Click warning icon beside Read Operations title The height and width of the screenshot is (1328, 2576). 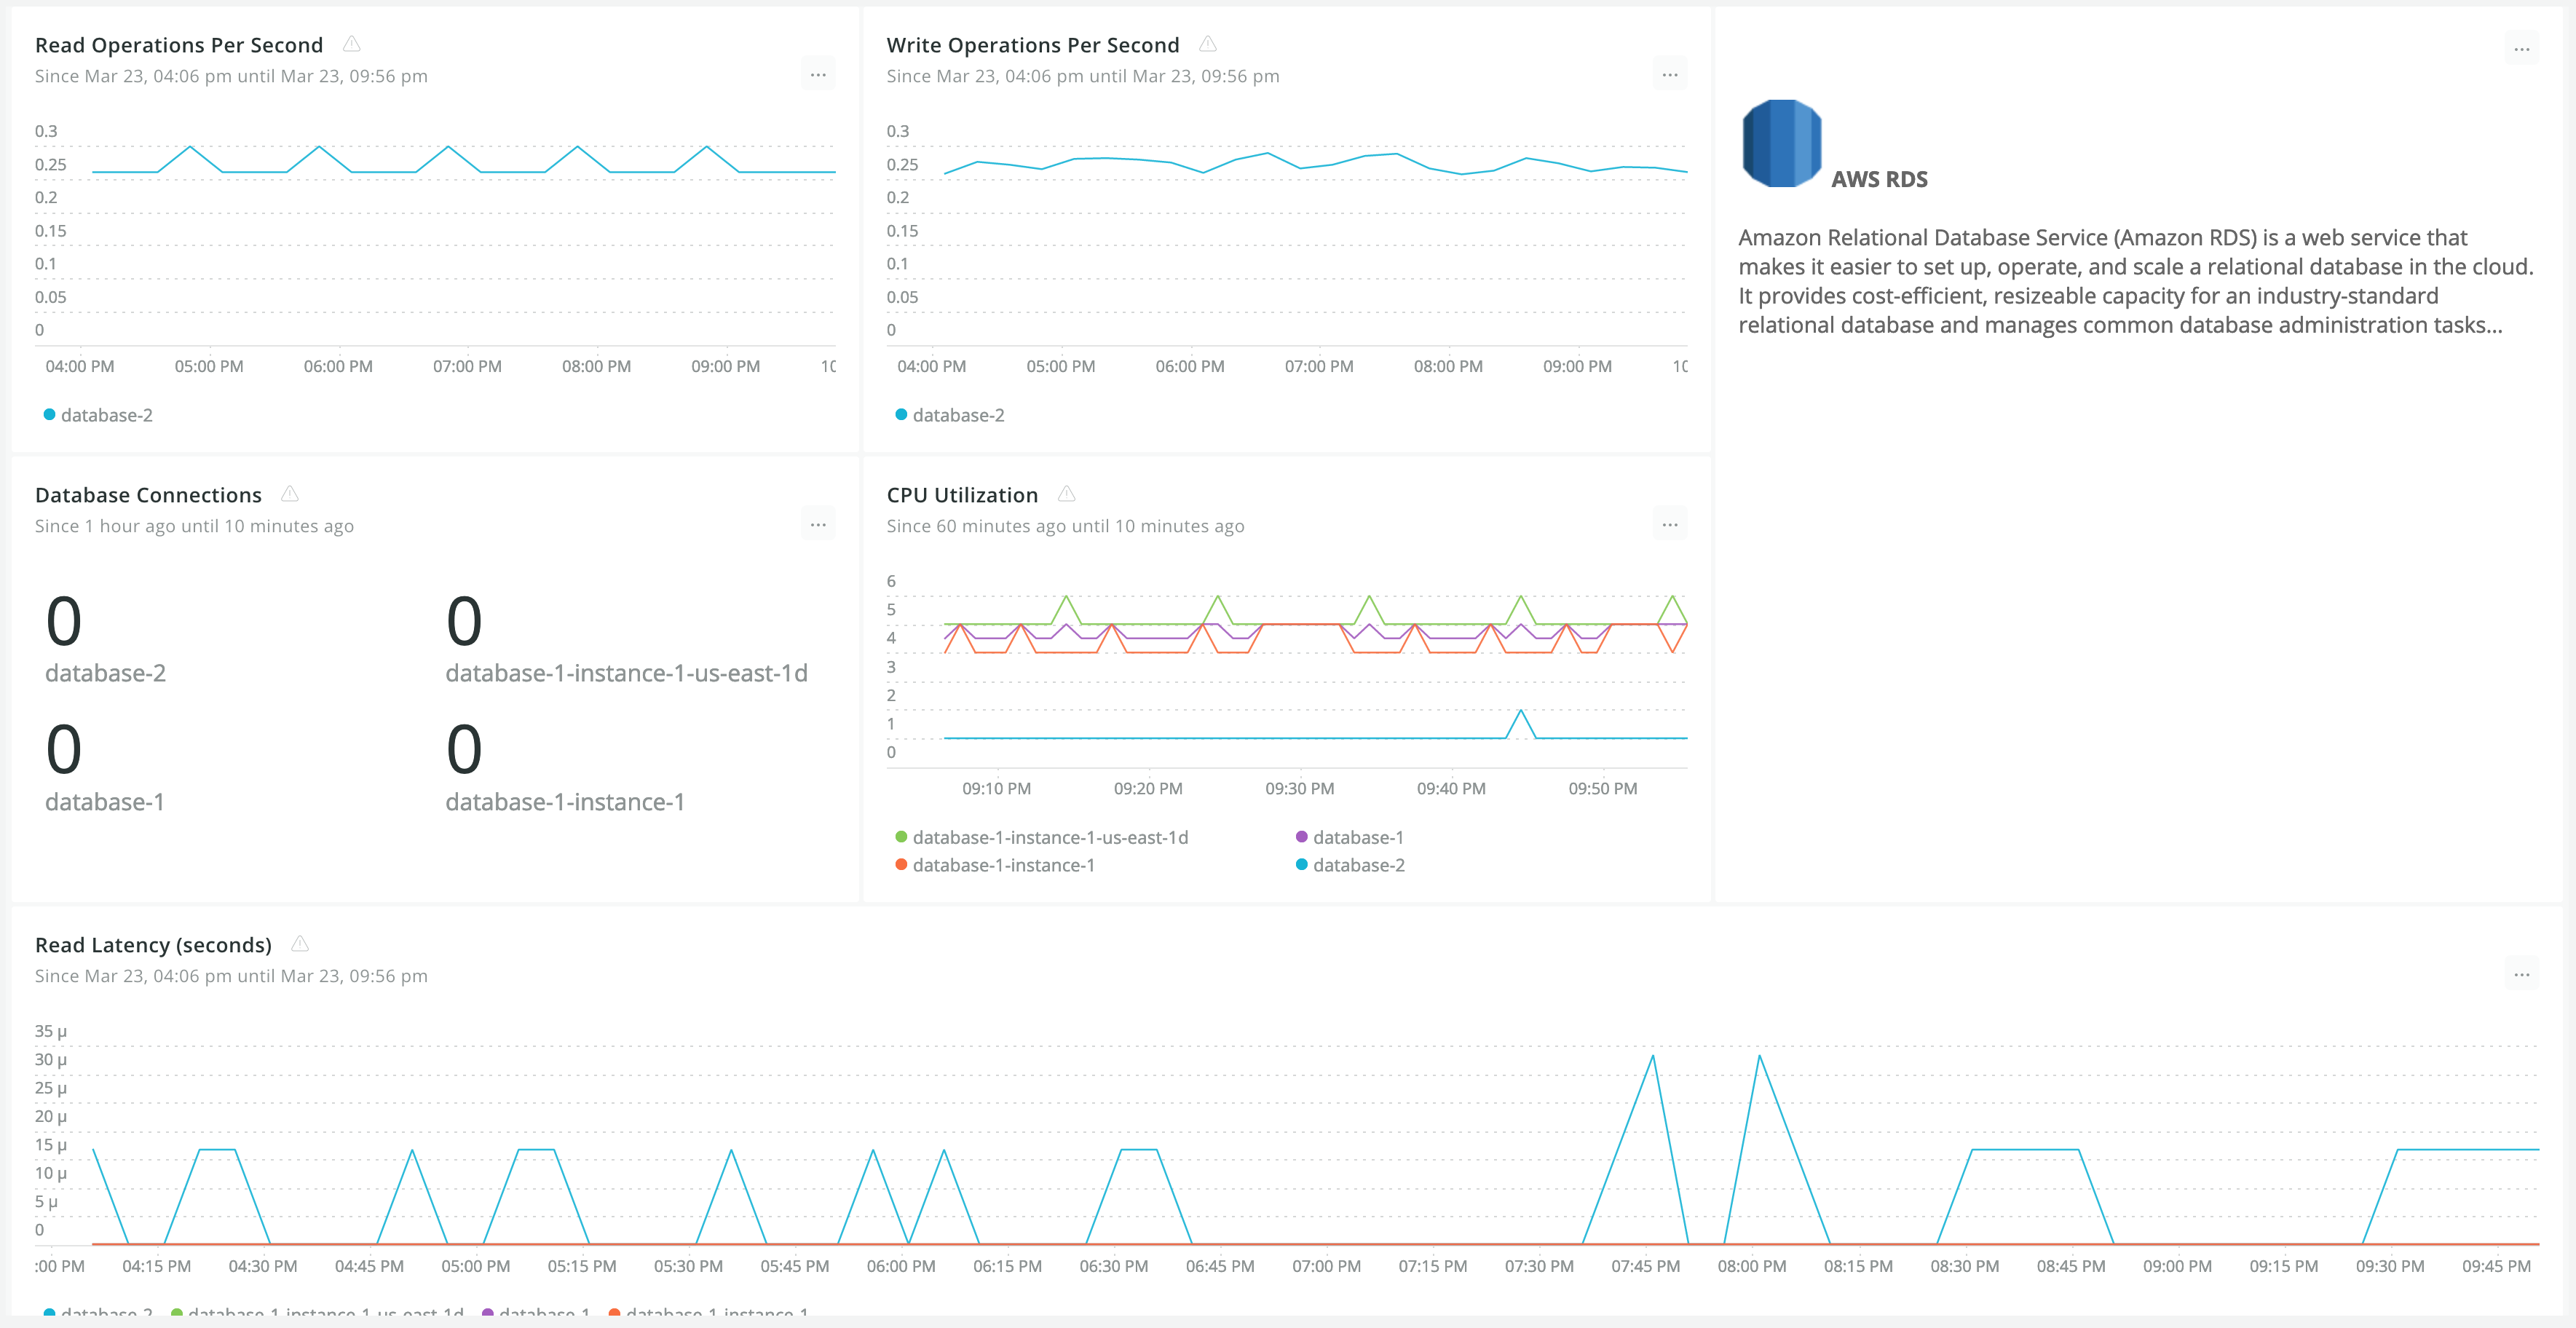[x=351, y=44]
